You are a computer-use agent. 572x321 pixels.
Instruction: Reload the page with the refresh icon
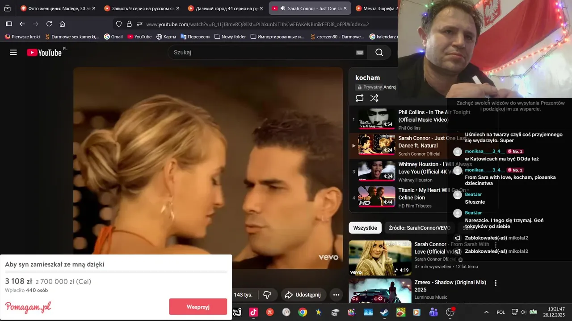tap(49, 24)
